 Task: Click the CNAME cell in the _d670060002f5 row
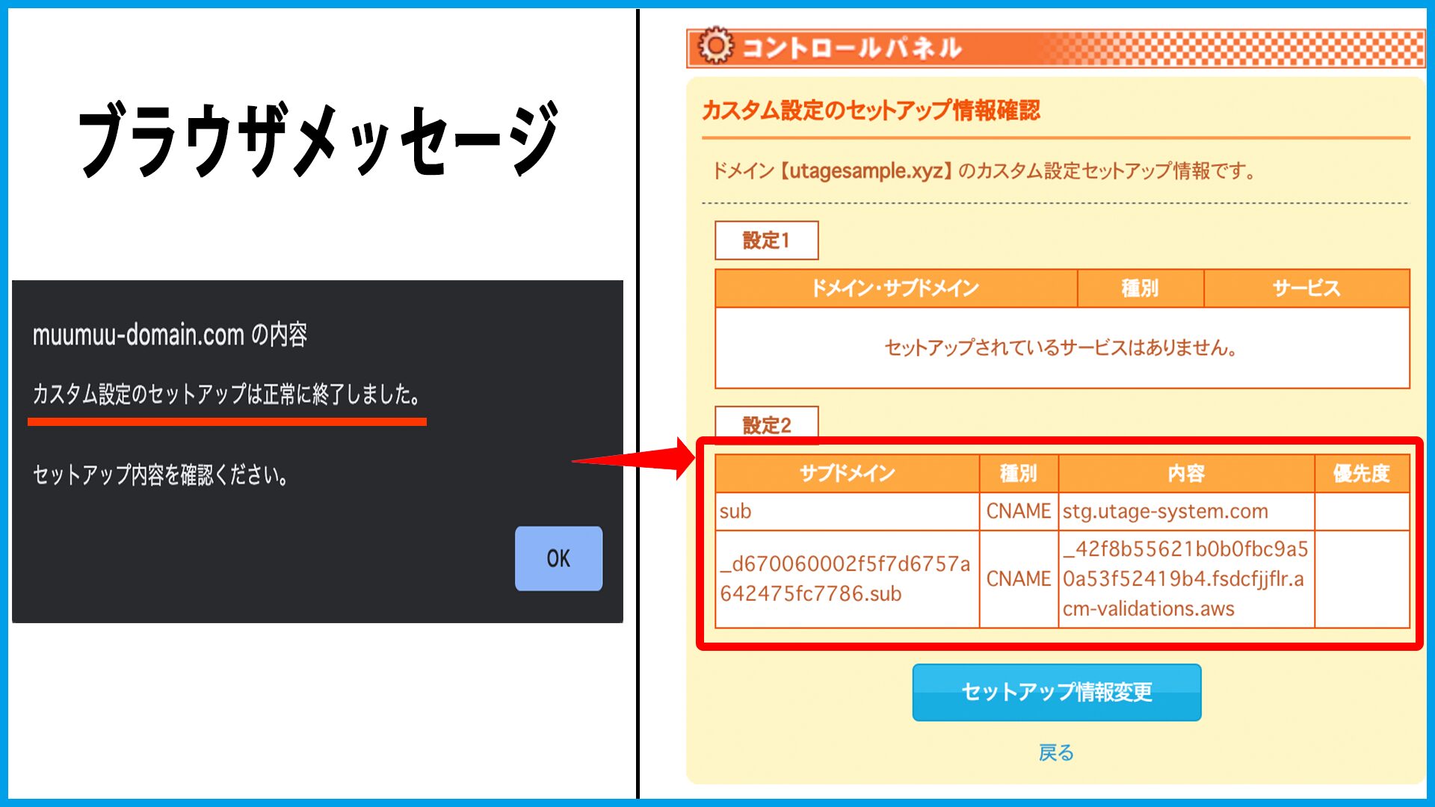pyautogui.click(x=1019, y=579)
